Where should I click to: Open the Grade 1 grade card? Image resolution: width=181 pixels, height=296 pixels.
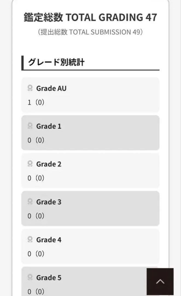(x=90, y=132)
